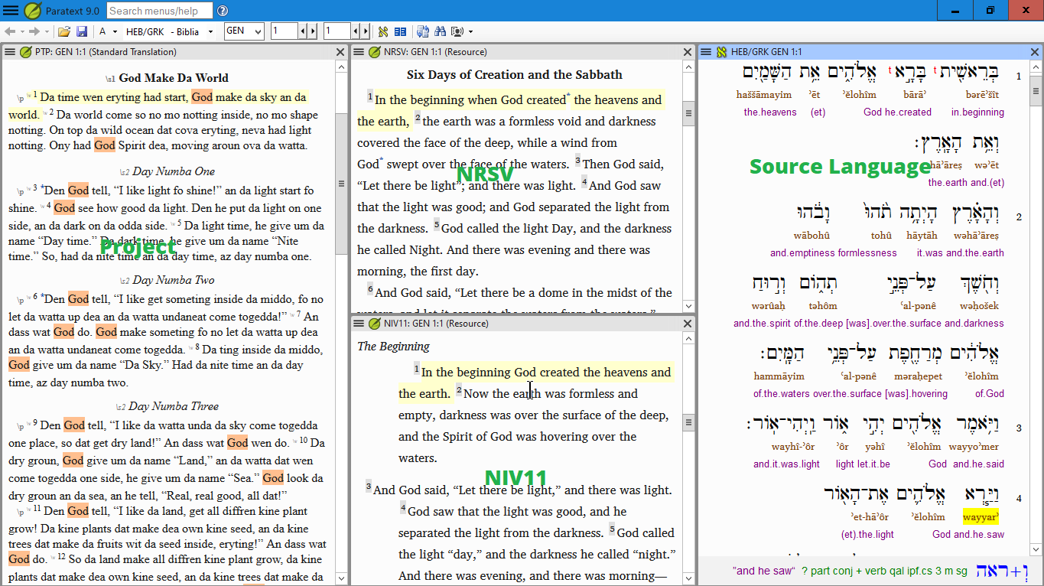Viewport: 1044px width, 586px height.
Task: Click 'Six Days of Creation and the Sabbath' heading
Action: pos(515,75)
